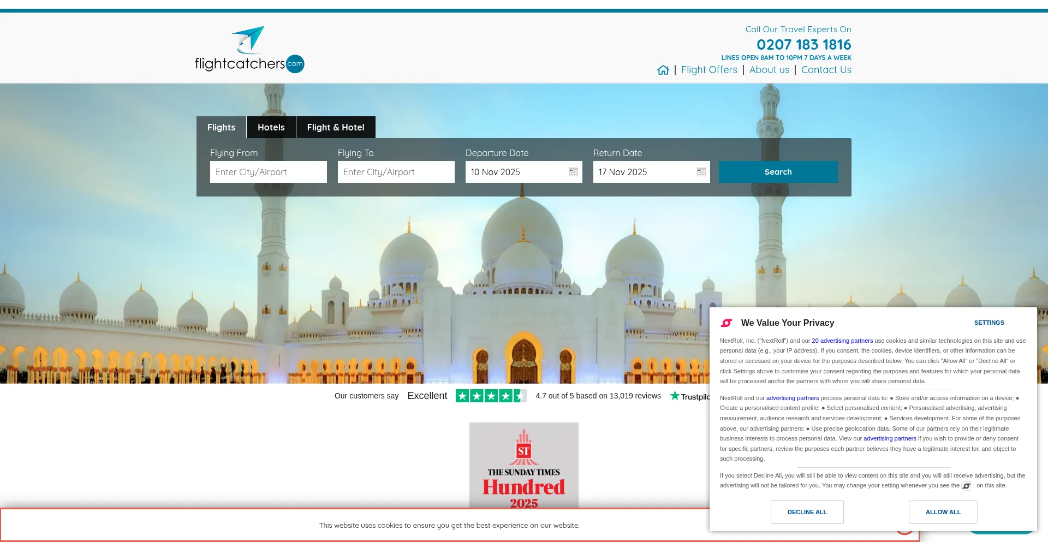Click the Trustpilot green star rating
The image size is (1048, 542).
491,396
